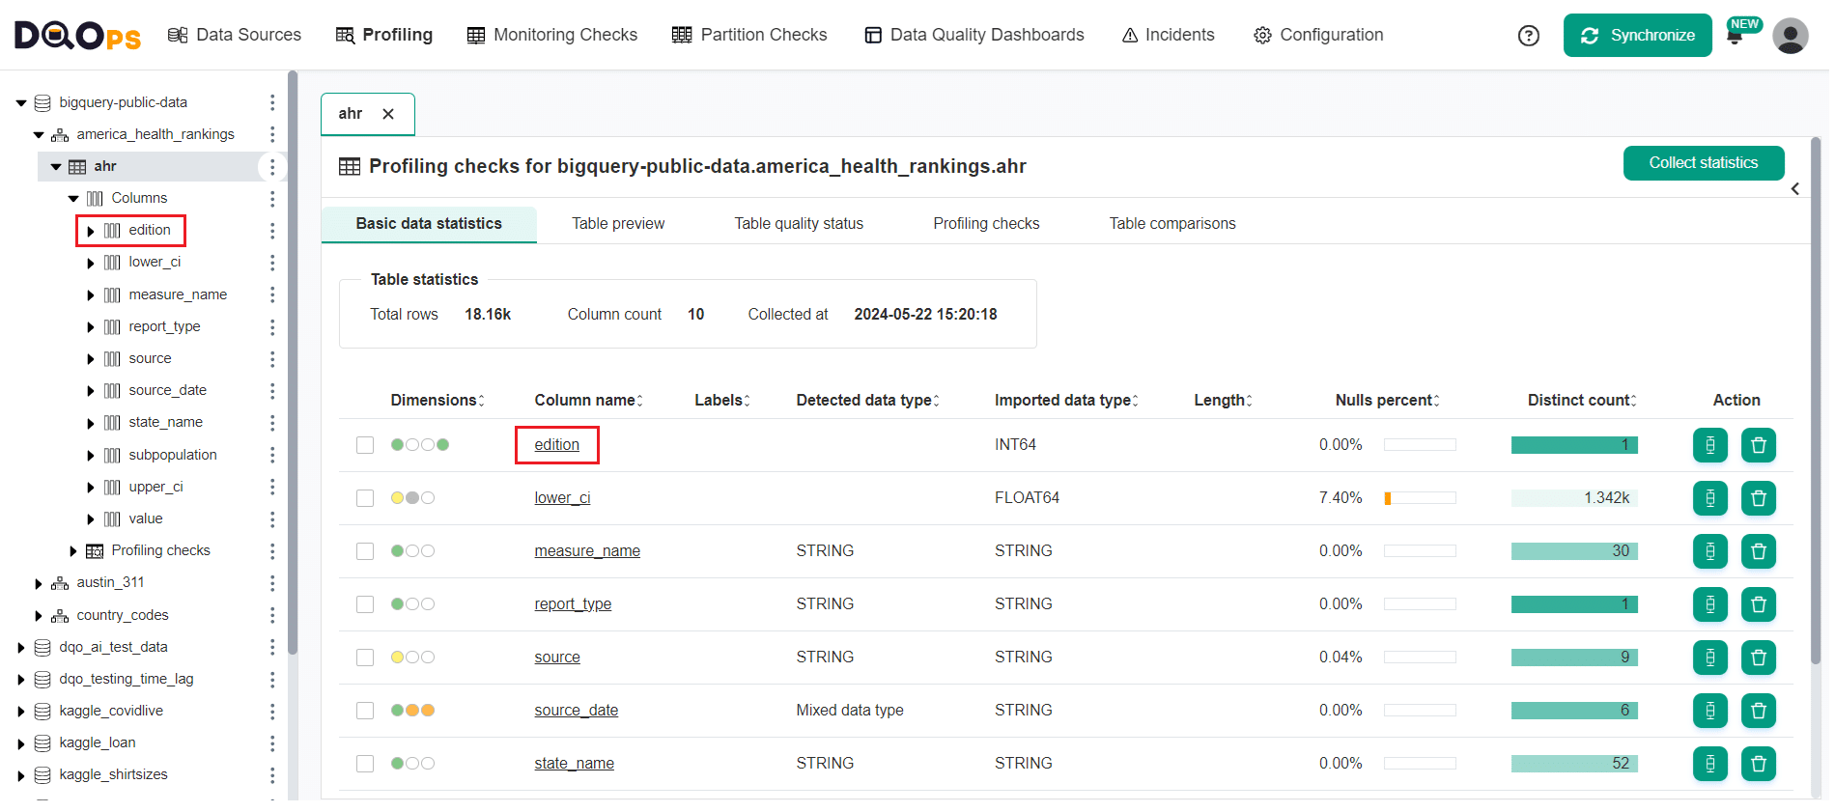The width and height of the screenshot is (1834, 812).
Task: Click delete trash icon for edition row
Action: [x=1758, y=445]
